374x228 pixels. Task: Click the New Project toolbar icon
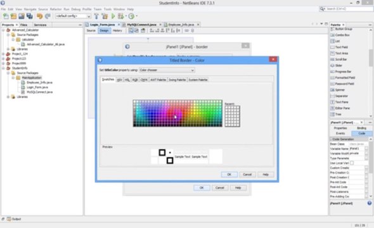tap(13, 16)
